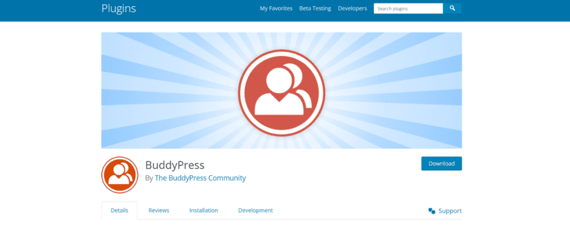Open The BuddyPress Community author link

200,178
